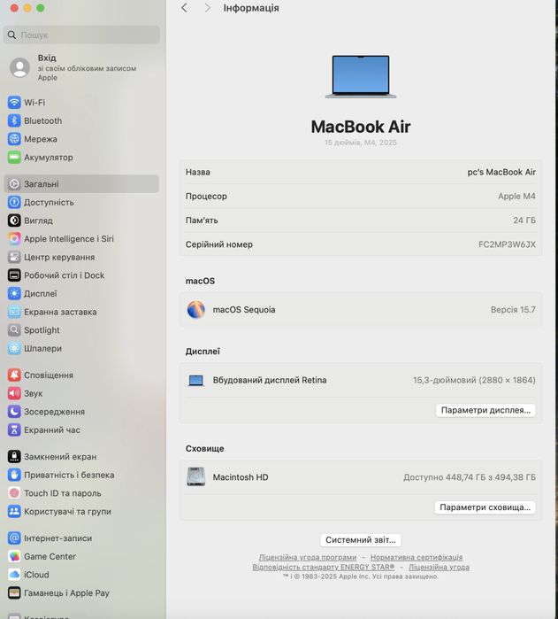Open iCloud cloud icon
Image resolution: width=558 pixels, height=619 pixels.
coord(14,575)
